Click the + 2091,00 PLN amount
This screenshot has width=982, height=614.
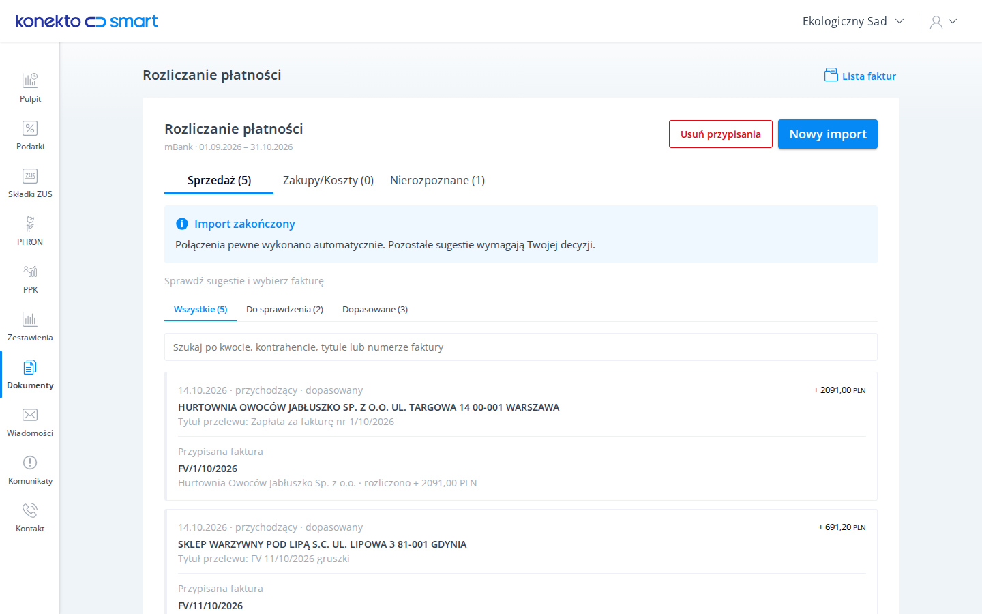(839, 390)
